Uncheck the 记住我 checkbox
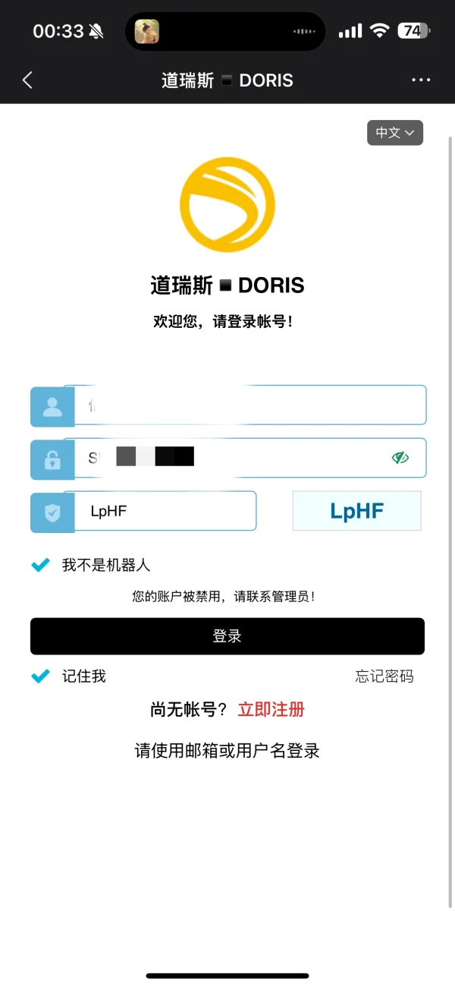455x987 pixels. [x=40, y=676]
